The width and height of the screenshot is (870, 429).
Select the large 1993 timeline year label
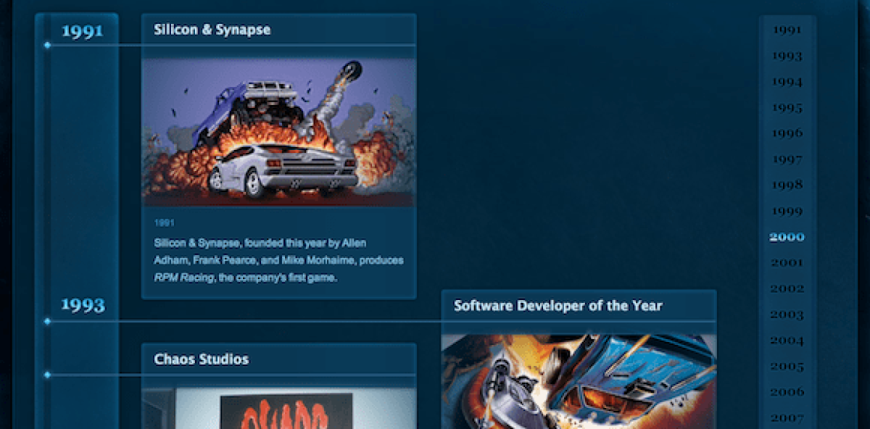click(x=82, y=305)
